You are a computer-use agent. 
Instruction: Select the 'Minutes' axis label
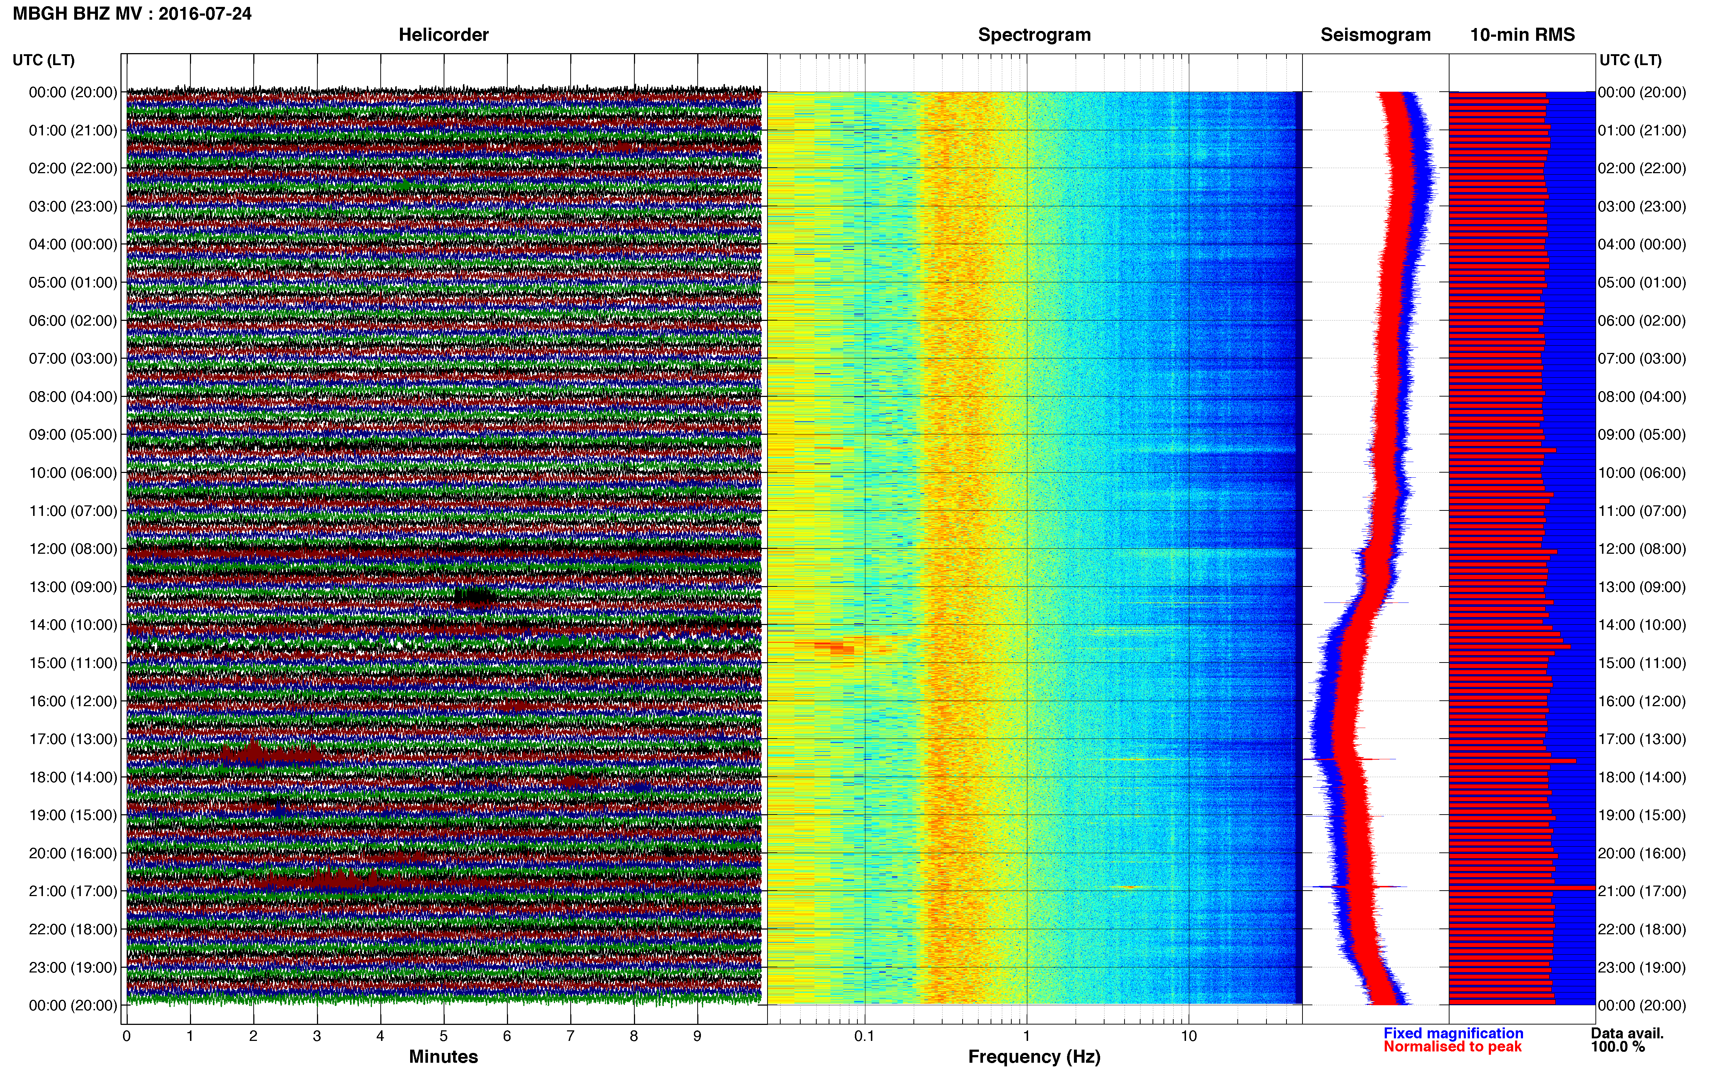pyautogui.click(x=444, y=1057)
